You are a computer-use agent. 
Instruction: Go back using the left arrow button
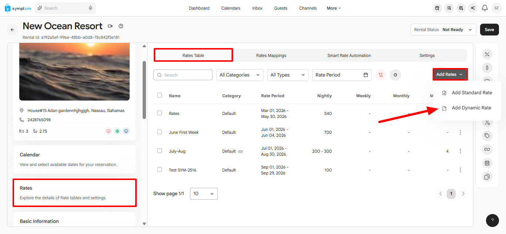pyautogui.click(x=12, y=30)
